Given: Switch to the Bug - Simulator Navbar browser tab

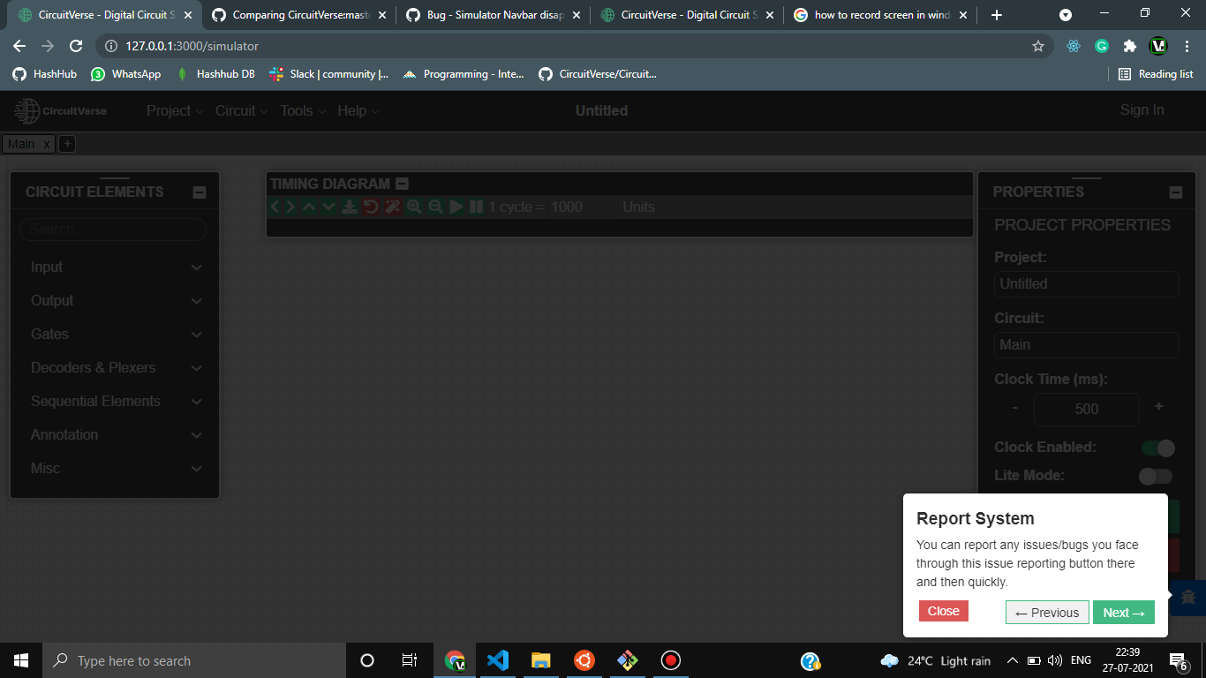Looking at the screenshot, I should [494, 15].
